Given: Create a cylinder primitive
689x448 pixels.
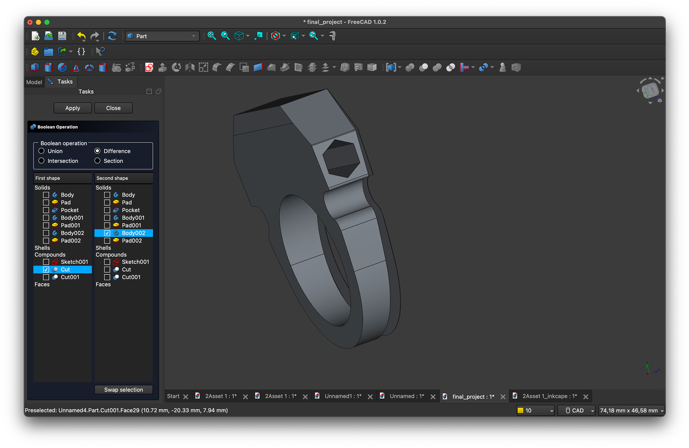Looking at the screenshot, I should pyautogui.click(x=48, y=67).
